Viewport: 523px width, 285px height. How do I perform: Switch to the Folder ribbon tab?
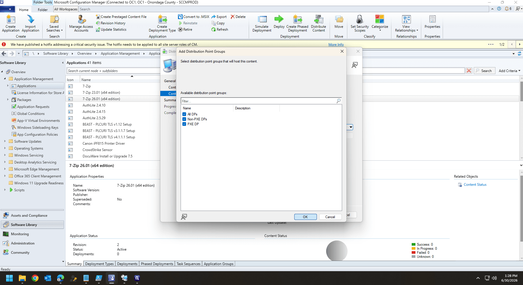[43, 10]
